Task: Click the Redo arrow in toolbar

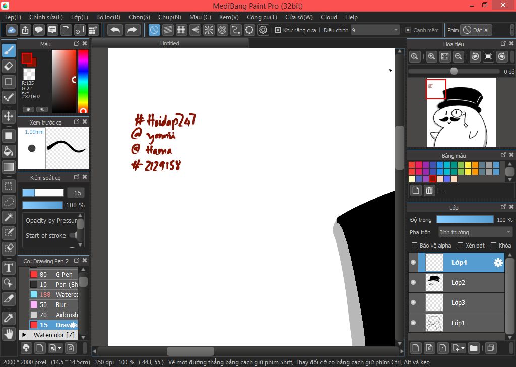Action: (132, 30)
